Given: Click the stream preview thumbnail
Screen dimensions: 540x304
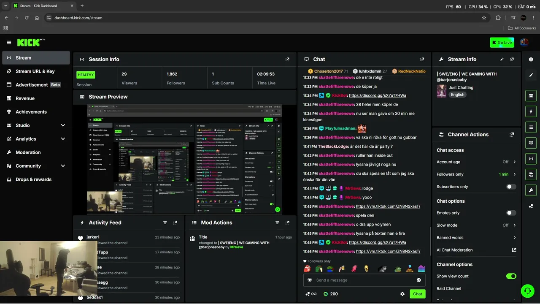Looking at the screenshot, I should [185, 159].
